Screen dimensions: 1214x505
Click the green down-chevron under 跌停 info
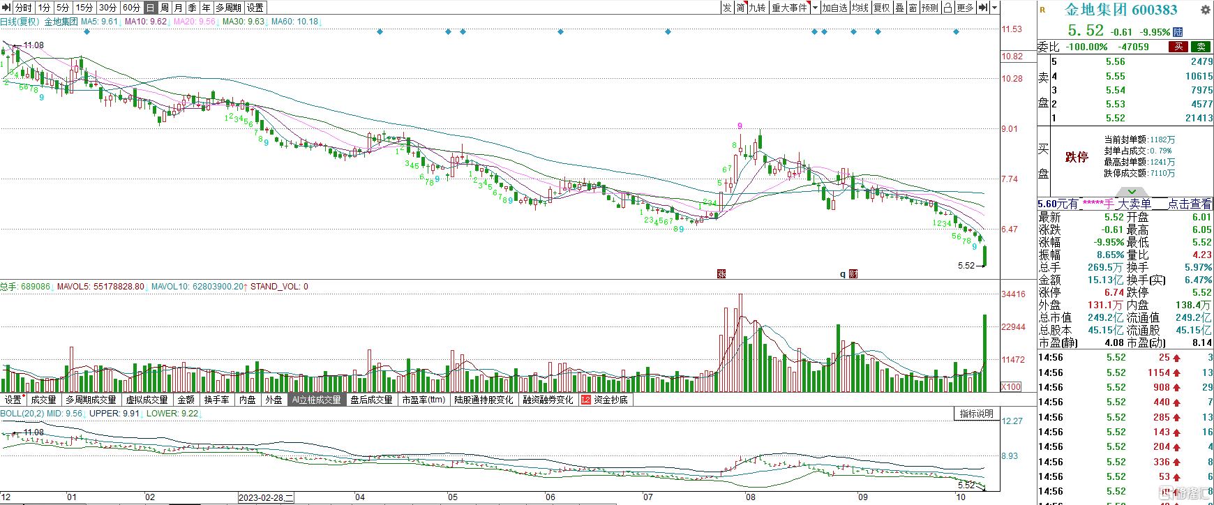1132,192
